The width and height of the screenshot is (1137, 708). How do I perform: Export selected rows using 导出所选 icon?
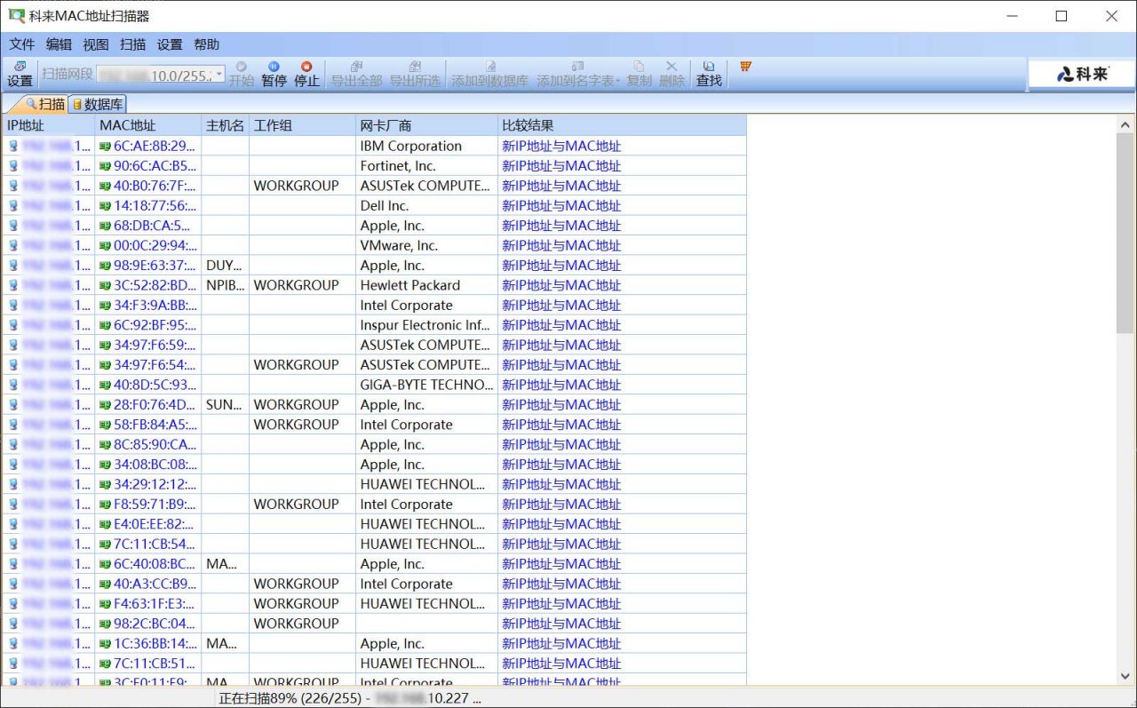click(x=414, y=71)
